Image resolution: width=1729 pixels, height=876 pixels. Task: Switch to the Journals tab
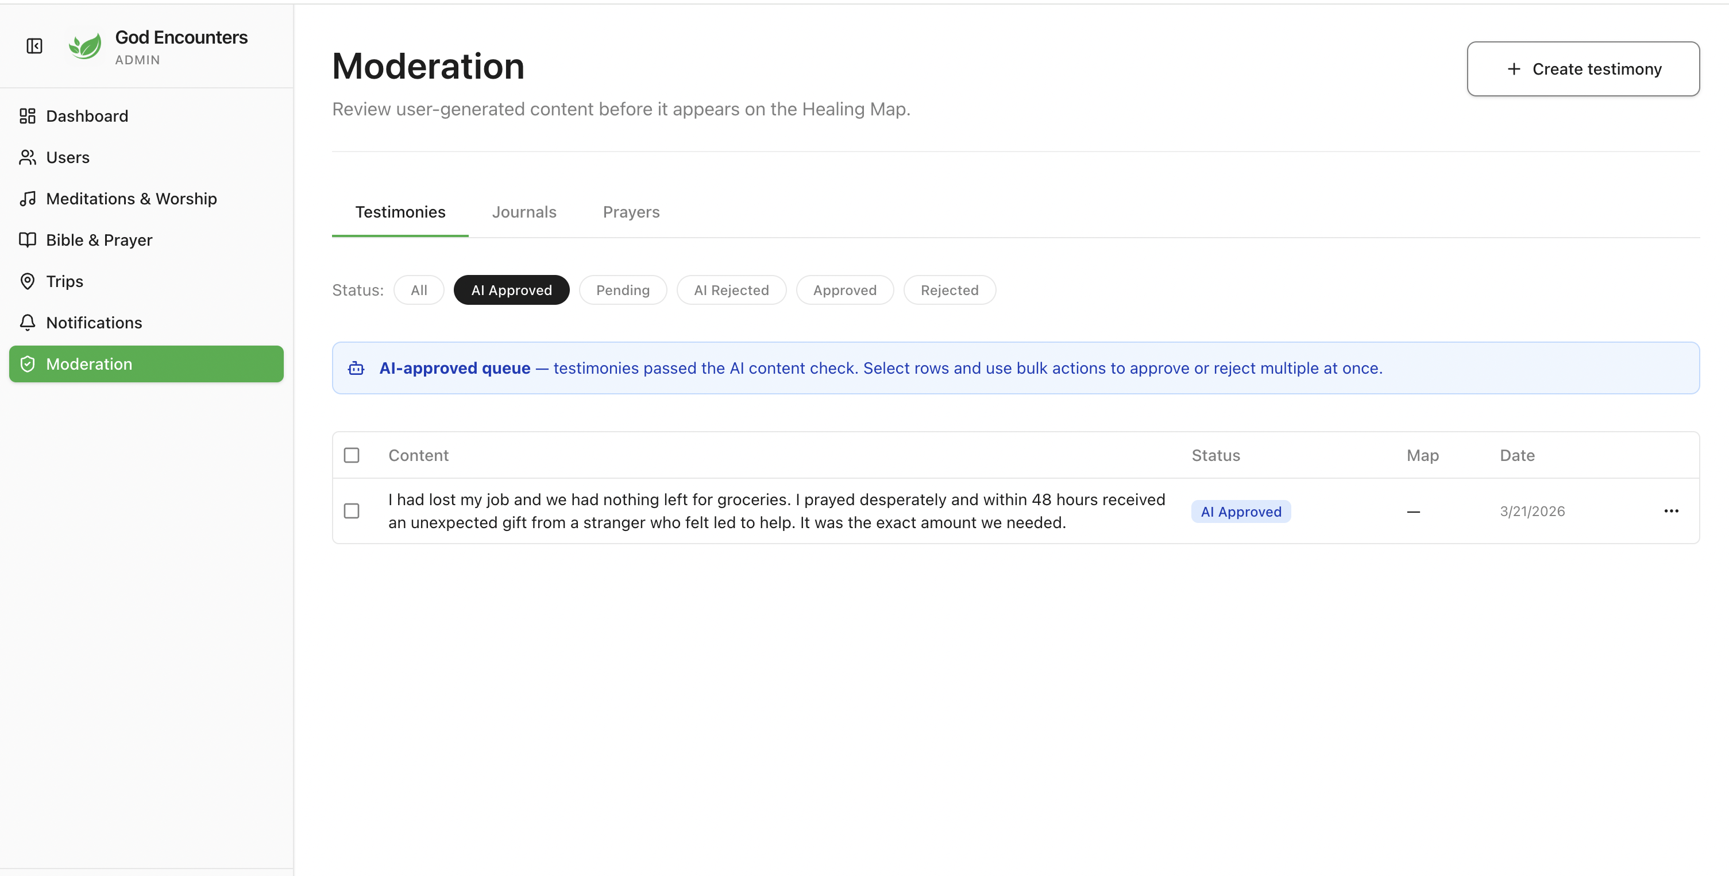click(x=523, y=212)
